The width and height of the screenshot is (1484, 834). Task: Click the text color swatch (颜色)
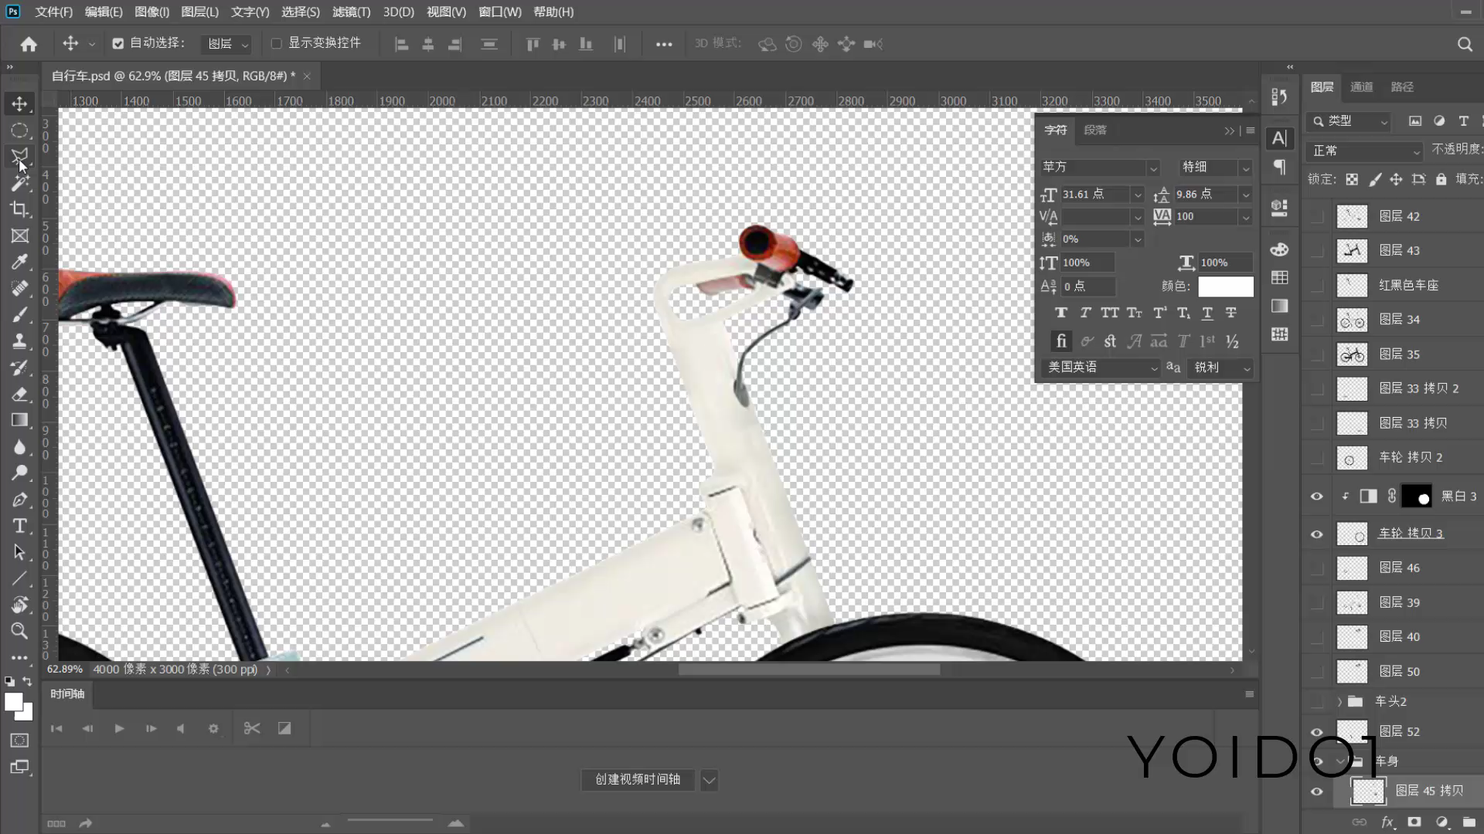tap(1225, 286)
